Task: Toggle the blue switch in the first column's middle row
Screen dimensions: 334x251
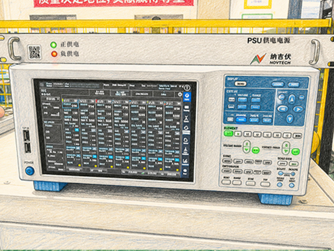Action: (77, 130)
